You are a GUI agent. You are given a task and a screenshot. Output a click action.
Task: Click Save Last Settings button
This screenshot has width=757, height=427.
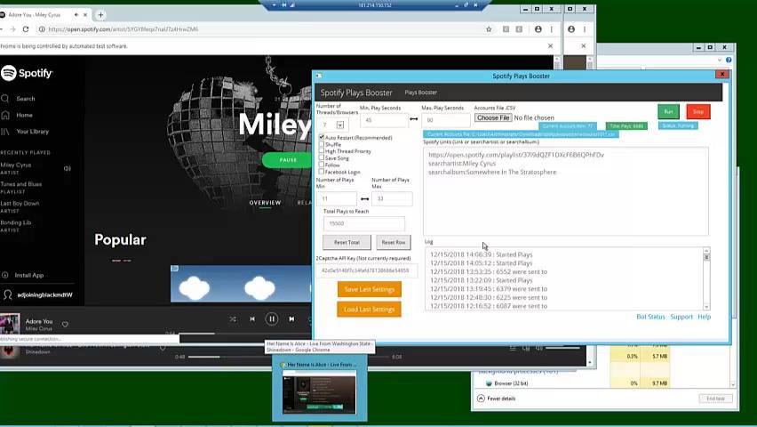coord(370,289)
